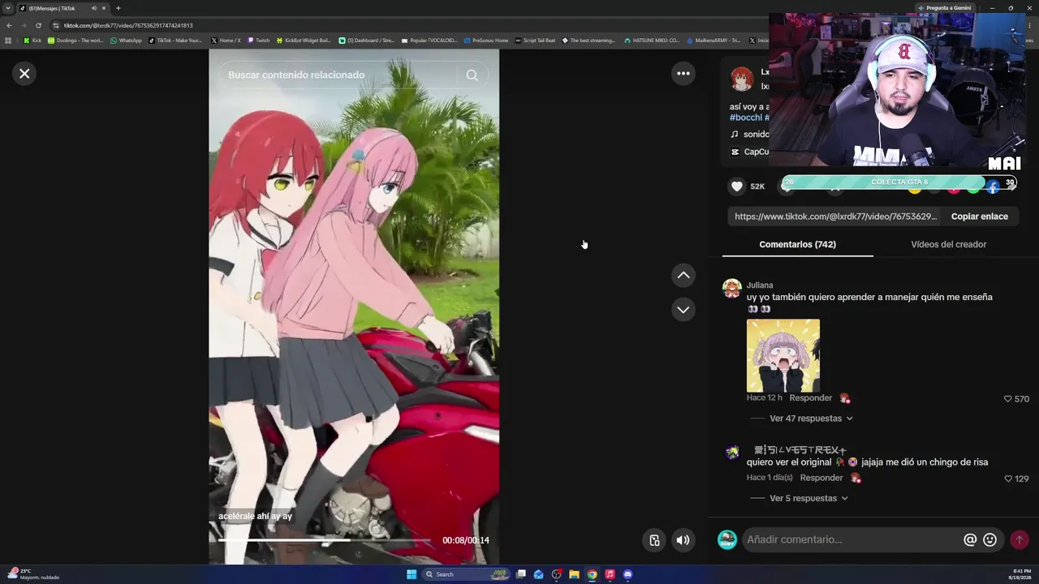Close the Mensajes | TikTok browser tab
Viewport: 1039px width, 584px height.
104,8
